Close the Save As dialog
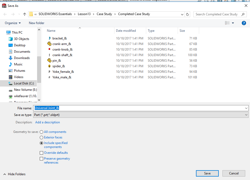Image resolution: width=250 pixels, height=180 pixels. pos(246,6)
